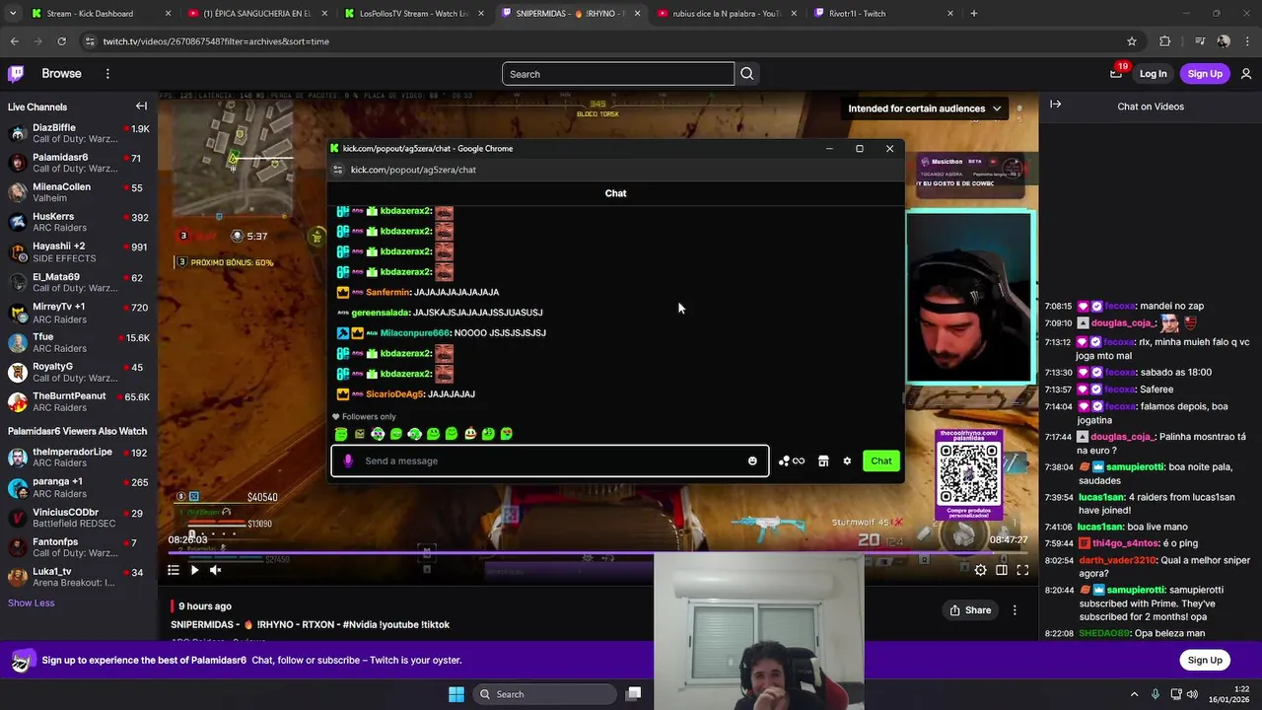Open the Twitch more options dots next to Browse

click(107, 74)
